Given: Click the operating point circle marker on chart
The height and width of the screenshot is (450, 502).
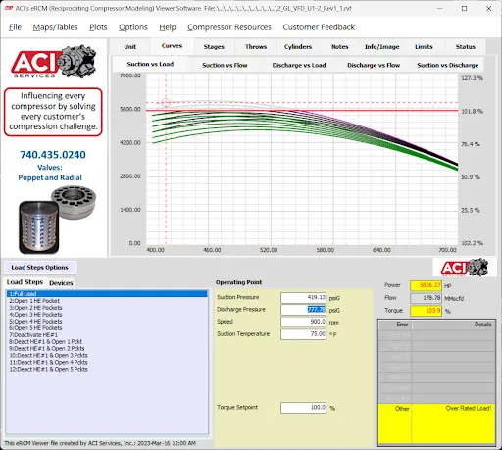Looking at the screenshot, I should click(166, 103).
